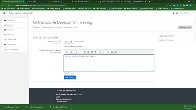
Task: Click the Maintenance mode breadcrumb link
Action: (x=70, y=27)
